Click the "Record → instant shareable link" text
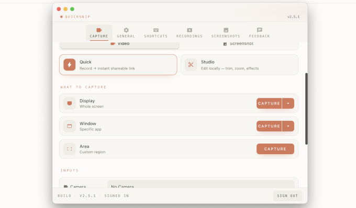The width and height of the screenshot is (356, 208). coord(107,68)
